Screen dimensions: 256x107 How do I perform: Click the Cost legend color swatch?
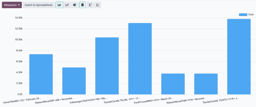click(x=243, y=15)
